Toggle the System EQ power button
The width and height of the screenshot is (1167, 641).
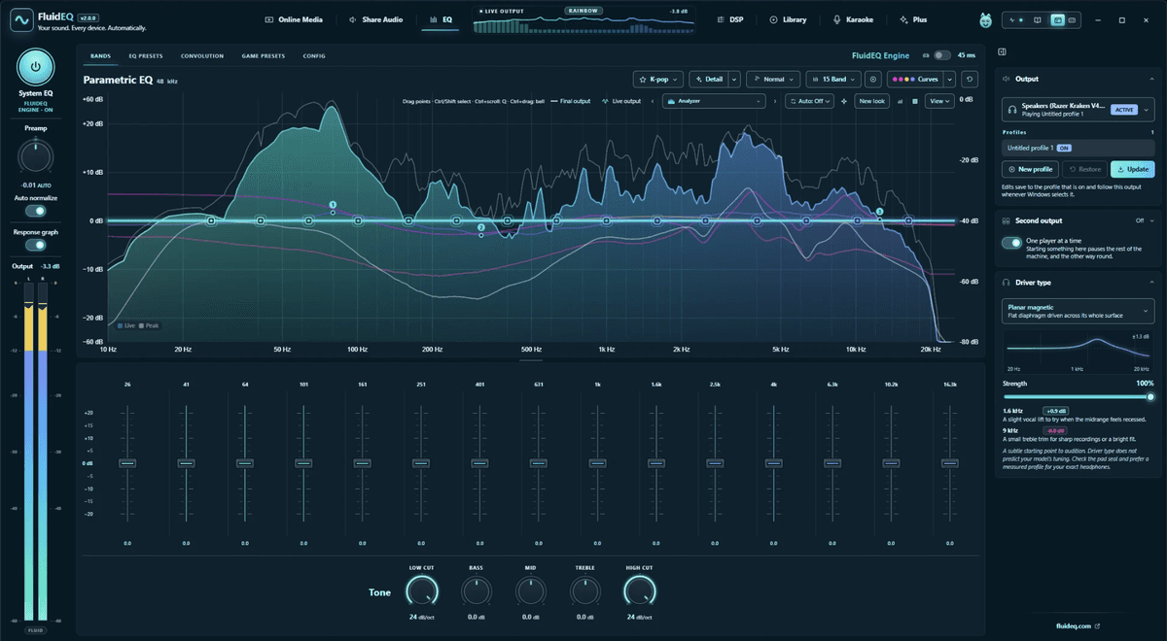coord(35,67)
